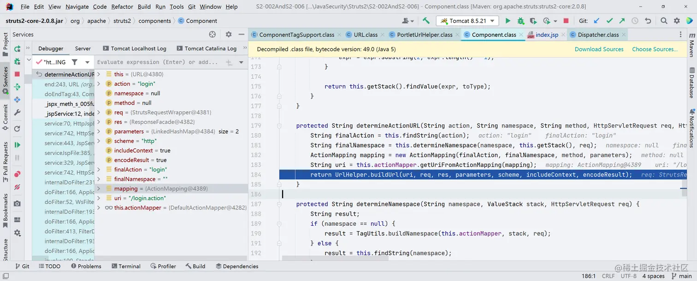This screenshot has width=697, height=281.
Task: Open the Profile run dropdown arrow
Action: click(555, 21)
